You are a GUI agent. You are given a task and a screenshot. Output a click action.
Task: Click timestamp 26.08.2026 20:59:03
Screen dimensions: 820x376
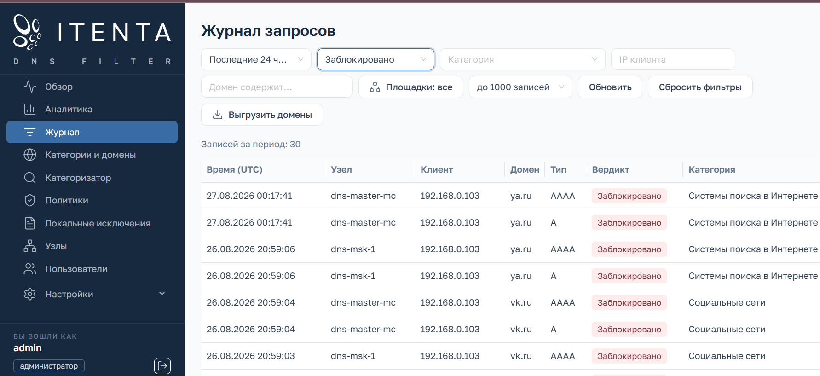pyautogui.click(x=251, y=356)
